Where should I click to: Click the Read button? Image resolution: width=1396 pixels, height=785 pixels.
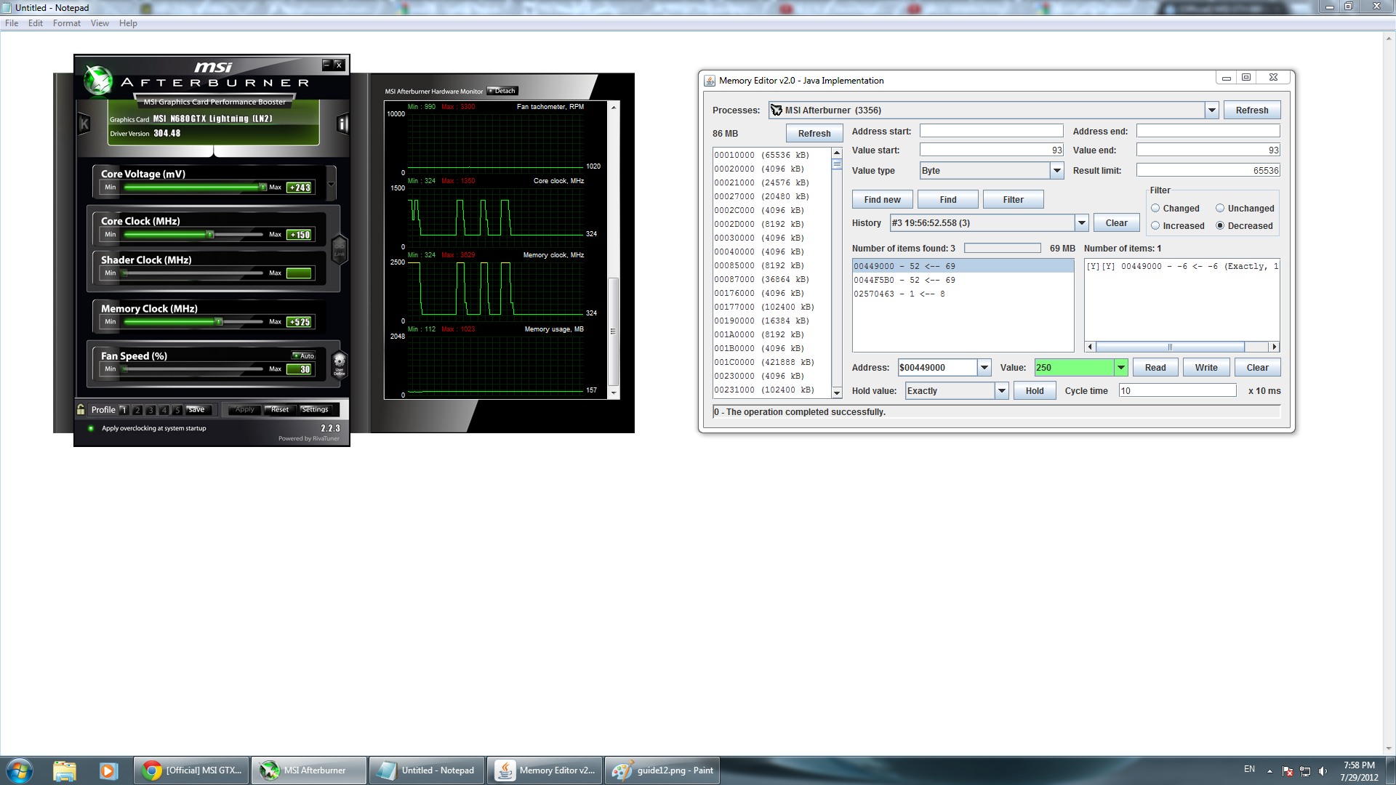[1155, 368]
